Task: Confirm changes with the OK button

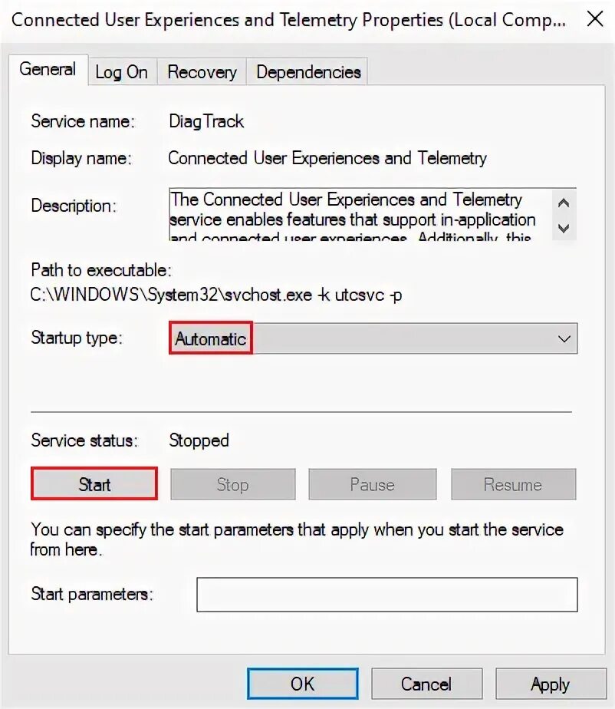Action: click(x=302, y=684)
